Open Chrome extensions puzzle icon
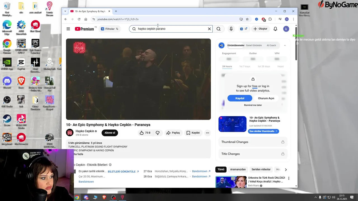 [x=270, y=19]
